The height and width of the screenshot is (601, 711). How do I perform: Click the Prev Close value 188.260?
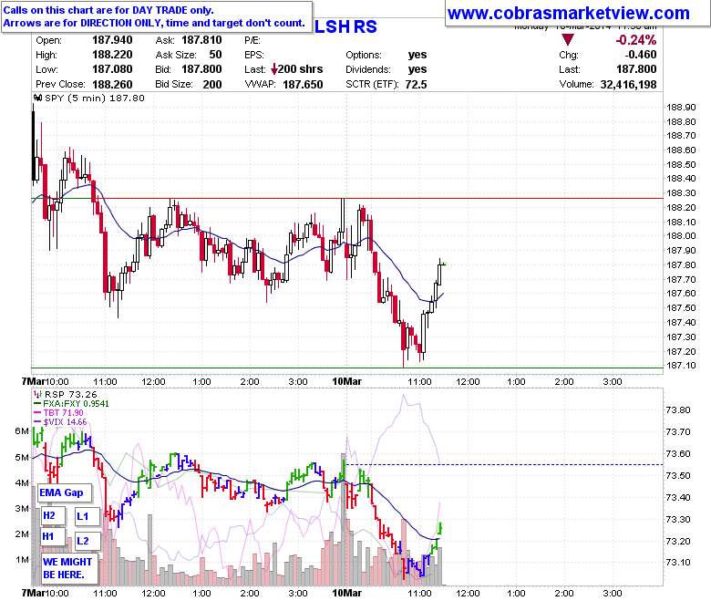coord(112,85)
